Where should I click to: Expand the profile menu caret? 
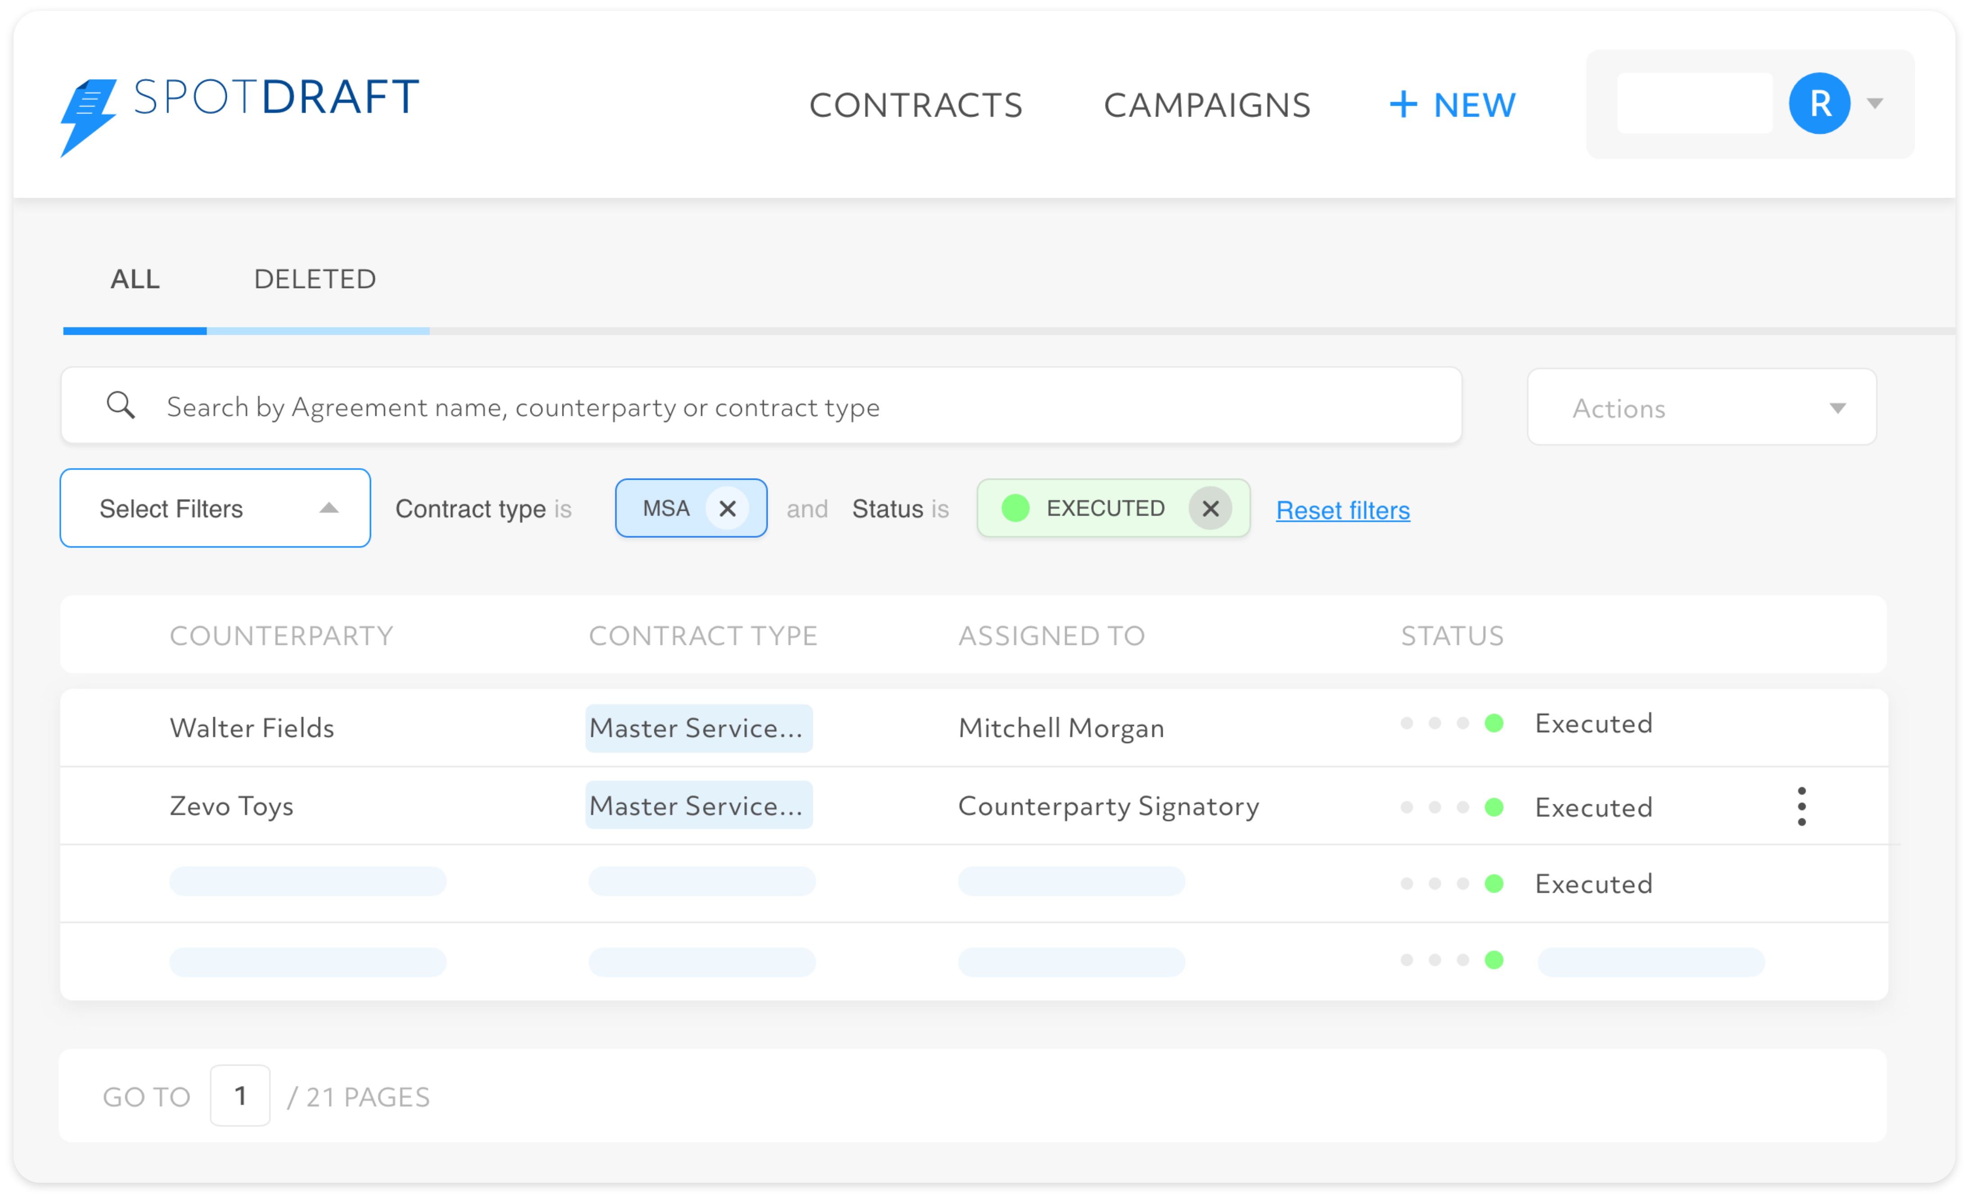tap(1876, 103)
